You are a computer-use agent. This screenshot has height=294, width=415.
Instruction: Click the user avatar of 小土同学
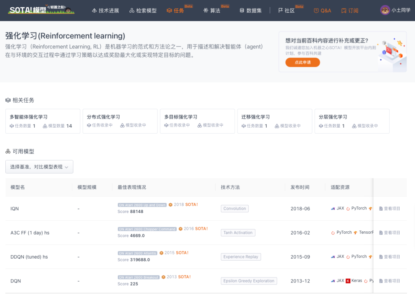(385, 10)
